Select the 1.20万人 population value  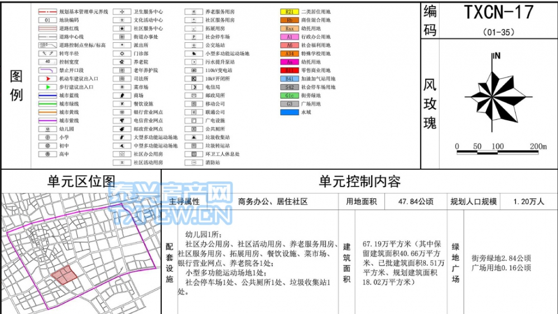[x=528, y=202]
